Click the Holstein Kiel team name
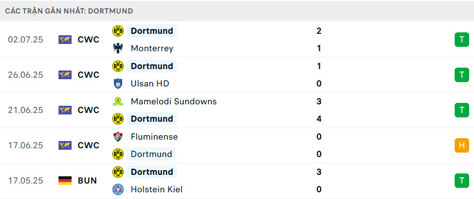The width and height of the screenshot is (474, 199). (x=157, y=189)
